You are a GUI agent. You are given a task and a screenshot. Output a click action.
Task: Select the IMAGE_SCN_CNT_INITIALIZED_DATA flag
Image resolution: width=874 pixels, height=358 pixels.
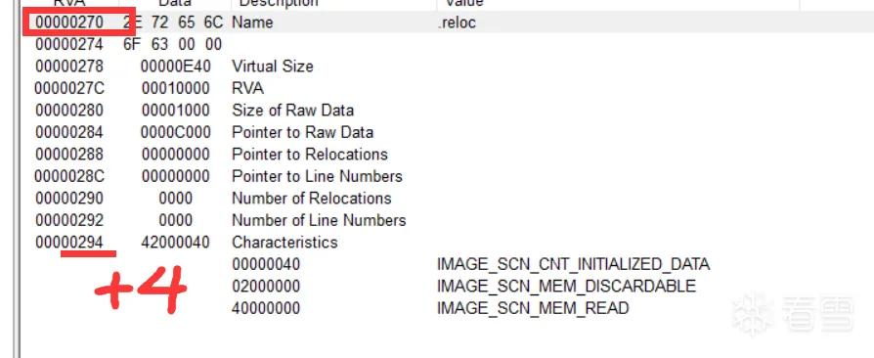[573, 264]
